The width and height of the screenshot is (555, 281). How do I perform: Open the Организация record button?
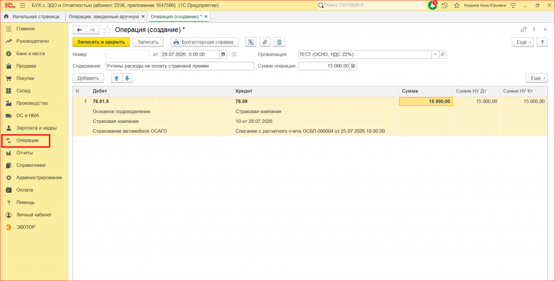tap(443, 55)
